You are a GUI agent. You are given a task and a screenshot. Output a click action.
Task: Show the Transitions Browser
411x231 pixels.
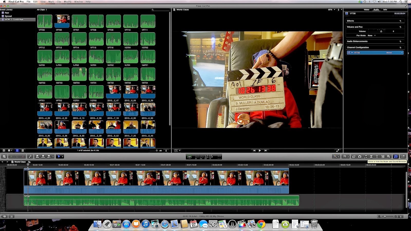(x=371, y=156)
